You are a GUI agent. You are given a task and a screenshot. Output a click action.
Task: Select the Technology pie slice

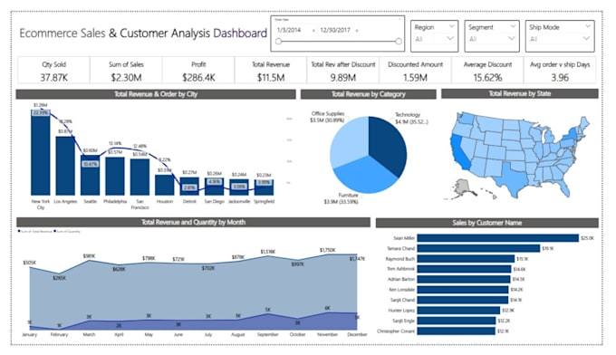pos(389,145)
